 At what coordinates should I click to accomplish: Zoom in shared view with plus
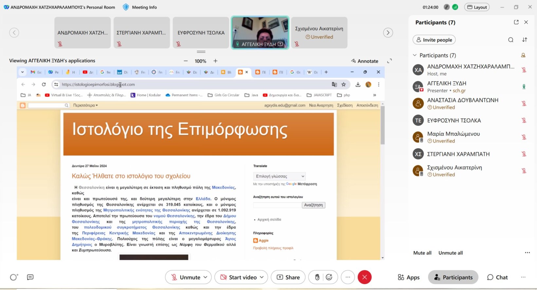(x=215, y=61)
